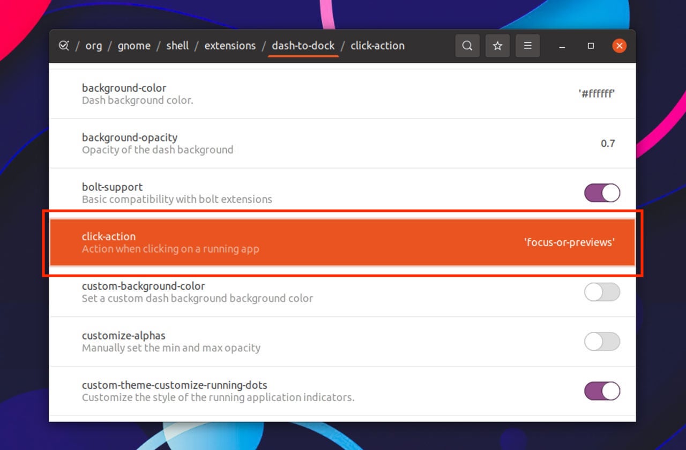This screenshot has height=450, width=686.
Task: Click 'Action when clicking on a running app'
Action: point(170,249)
